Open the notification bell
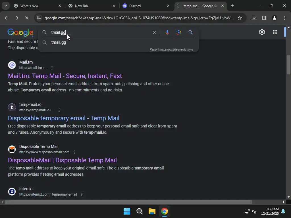291x218 pixels. tap(283, 211)
